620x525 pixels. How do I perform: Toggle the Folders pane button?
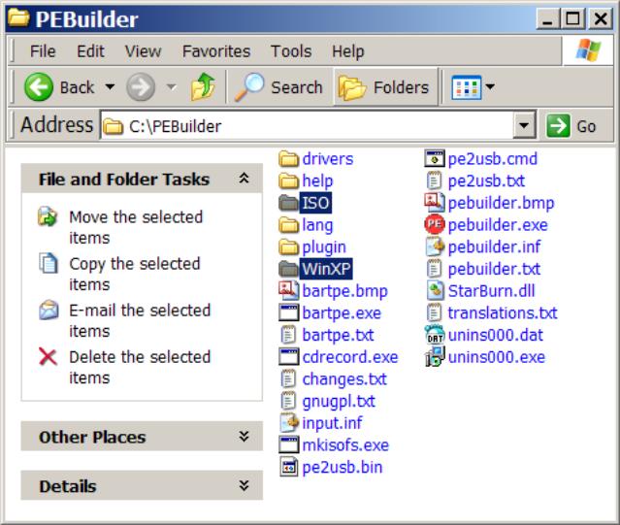(x=384, y=87)
